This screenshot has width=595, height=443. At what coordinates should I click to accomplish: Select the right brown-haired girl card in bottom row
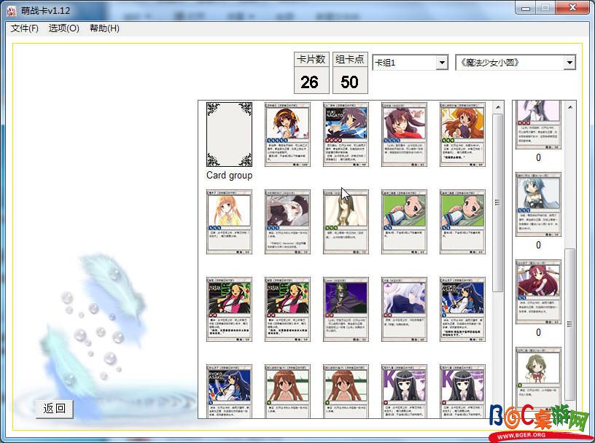[346, 391]
